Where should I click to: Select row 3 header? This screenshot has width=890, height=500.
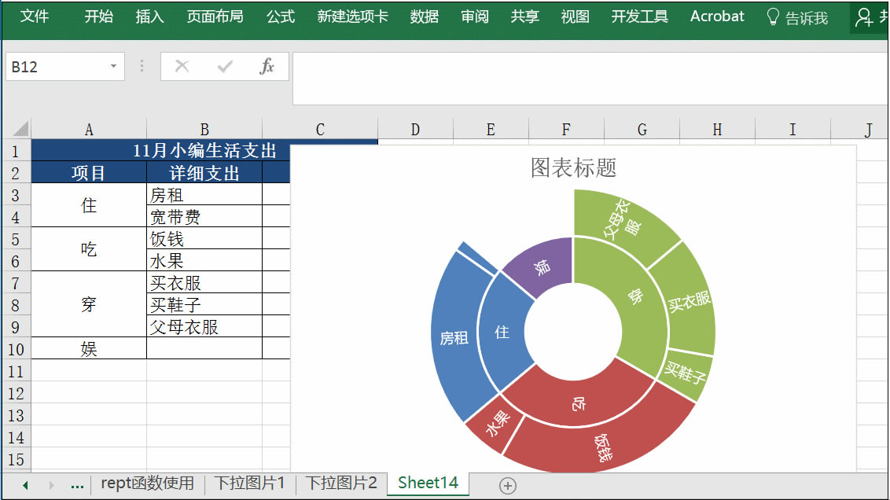click(x=16, y=195)
